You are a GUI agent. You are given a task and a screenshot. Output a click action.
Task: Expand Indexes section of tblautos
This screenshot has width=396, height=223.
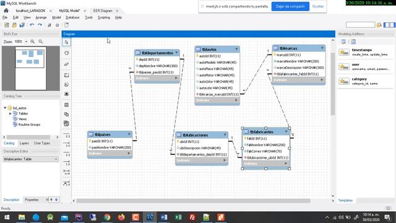coord(236,100)
